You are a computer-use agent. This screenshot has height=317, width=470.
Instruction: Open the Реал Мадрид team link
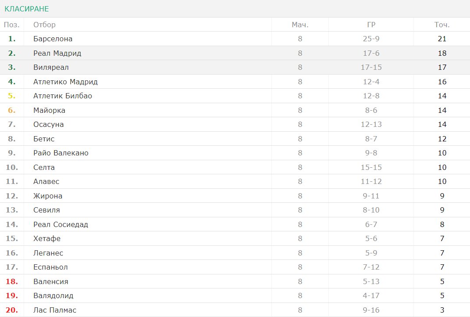point(57,53)
